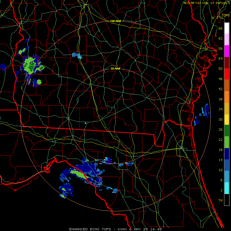Viewport: 231px width, 231px height.
Task: Click the legend value '54'
Action: 220,59
